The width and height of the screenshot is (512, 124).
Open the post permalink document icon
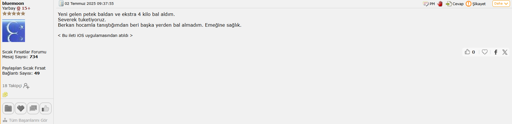coord(61,3)
